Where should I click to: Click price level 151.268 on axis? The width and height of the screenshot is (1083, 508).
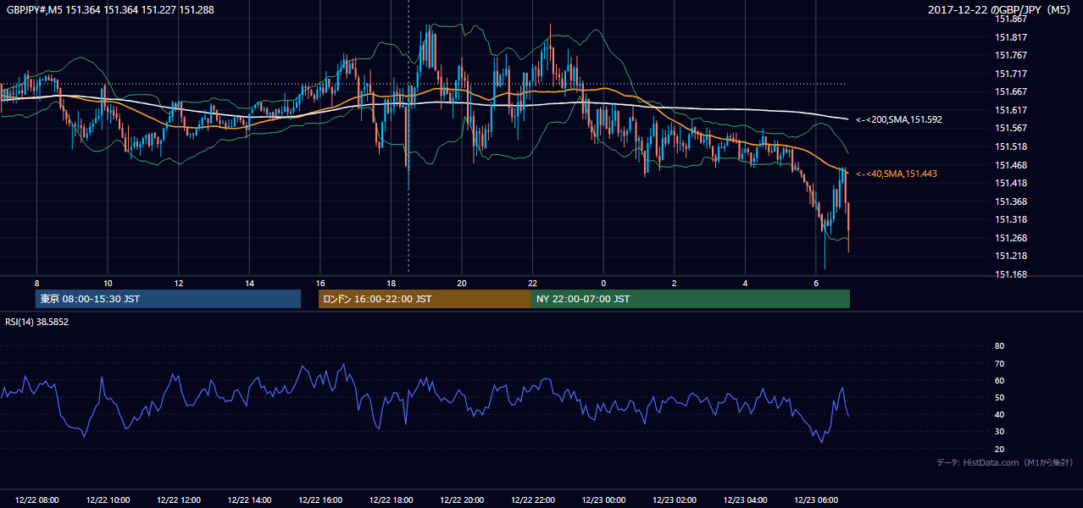(x=1011, y=238)
